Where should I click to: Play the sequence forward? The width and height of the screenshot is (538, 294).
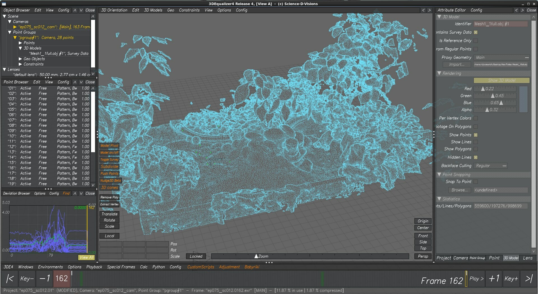point(476,279)
